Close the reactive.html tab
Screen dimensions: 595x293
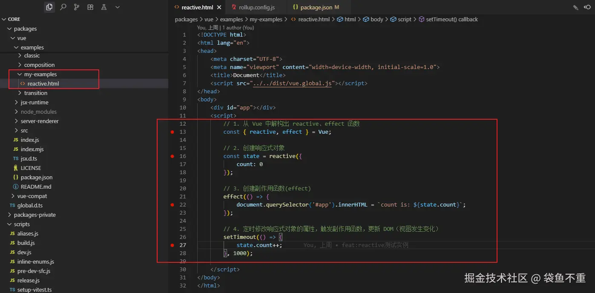219,8
